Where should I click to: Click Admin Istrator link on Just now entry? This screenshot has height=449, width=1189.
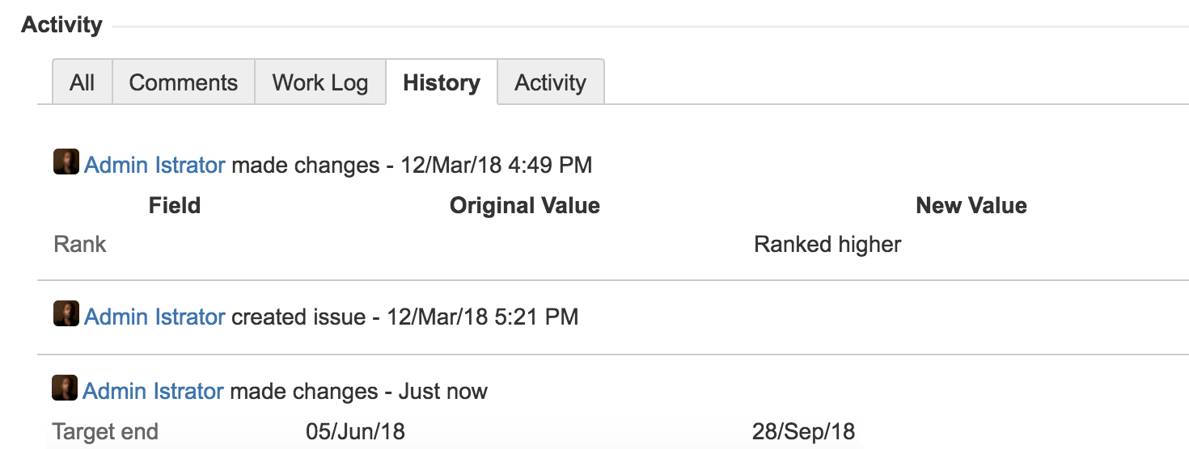(x=153, y=392)
